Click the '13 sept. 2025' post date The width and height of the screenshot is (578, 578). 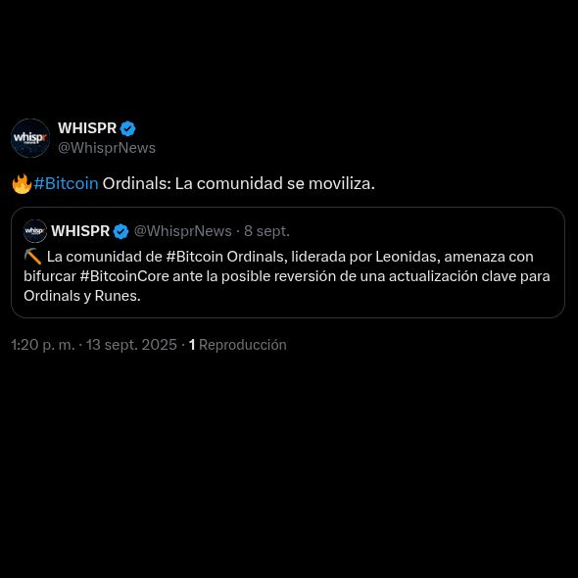pyautogui.click(x=131, y=345)
